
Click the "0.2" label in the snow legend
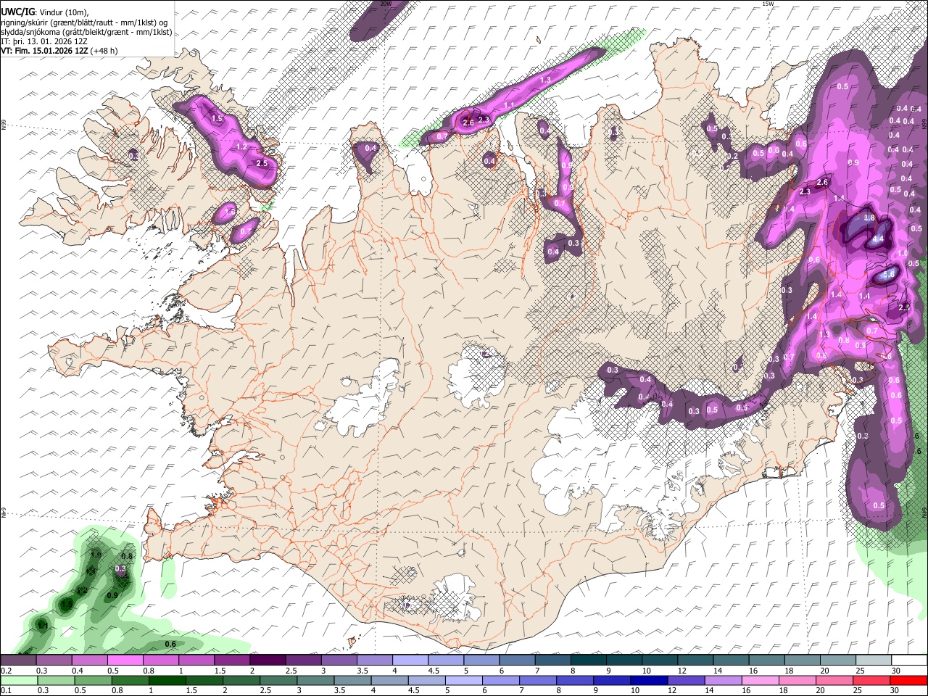[x=7, y=671]
